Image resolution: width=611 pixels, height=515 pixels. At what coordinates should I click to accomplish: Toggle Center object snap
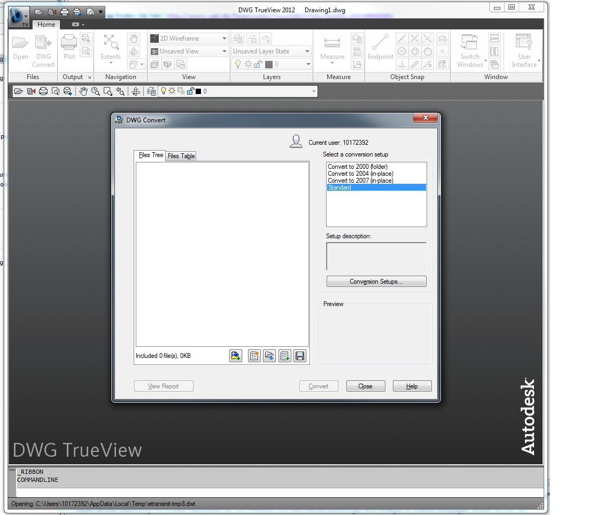click(402, 51)
